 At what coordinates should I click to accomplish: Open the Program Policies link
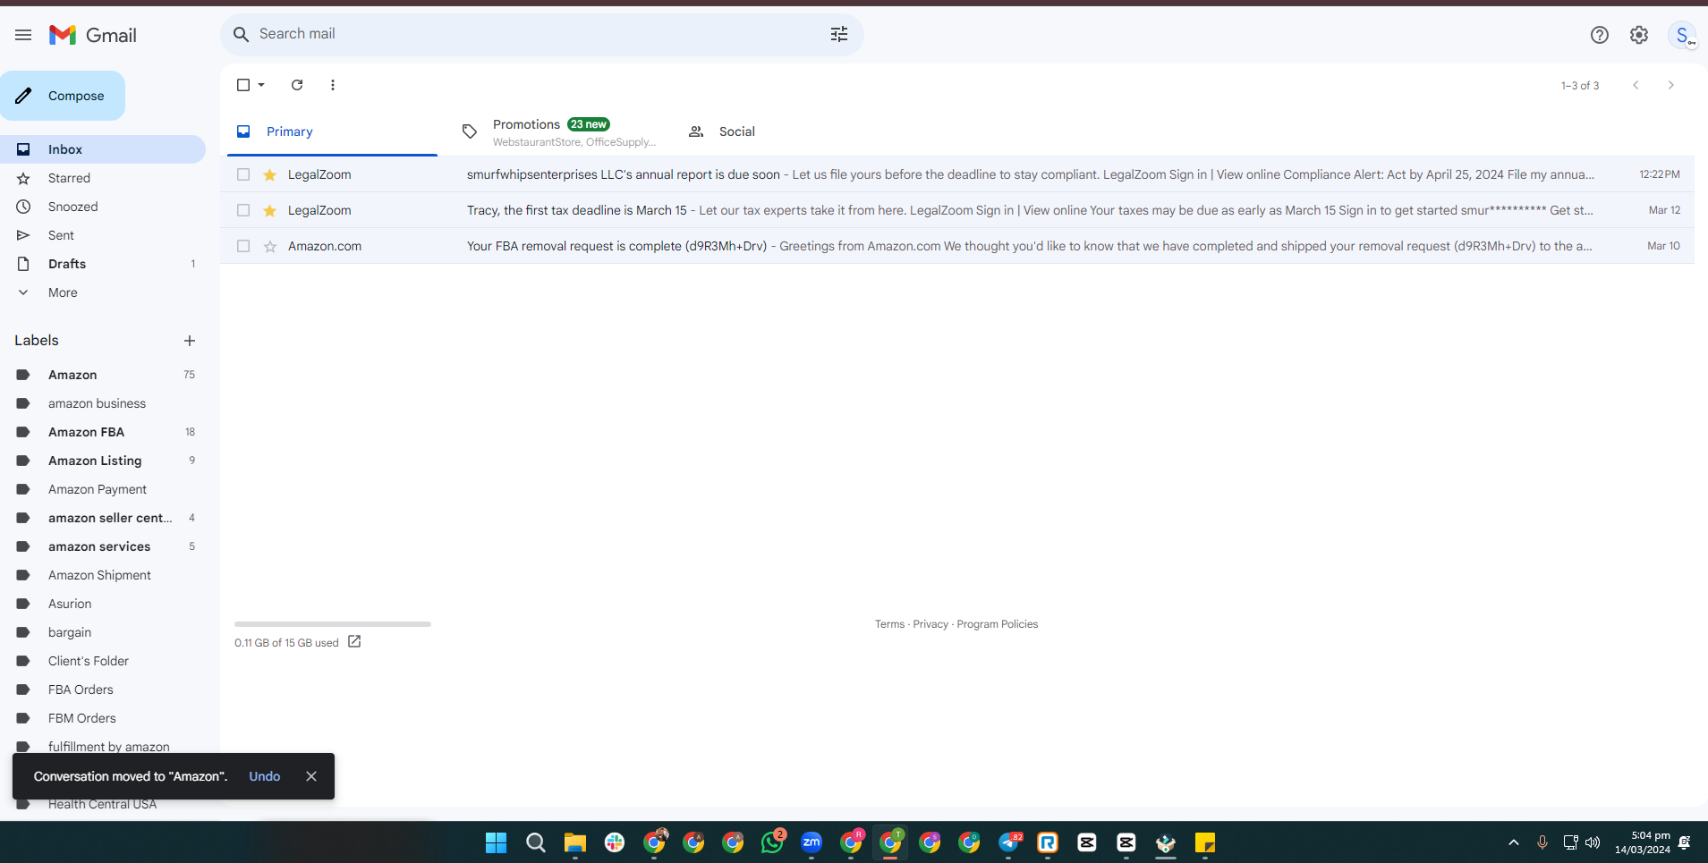click(998, 624)
